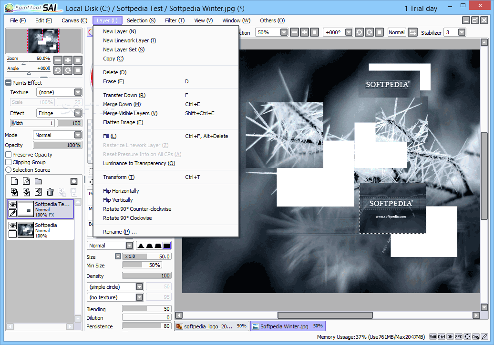This screenshot has height=345, width=494.
Task: Open the Effect Fringe dropdown
Action: 78,113
